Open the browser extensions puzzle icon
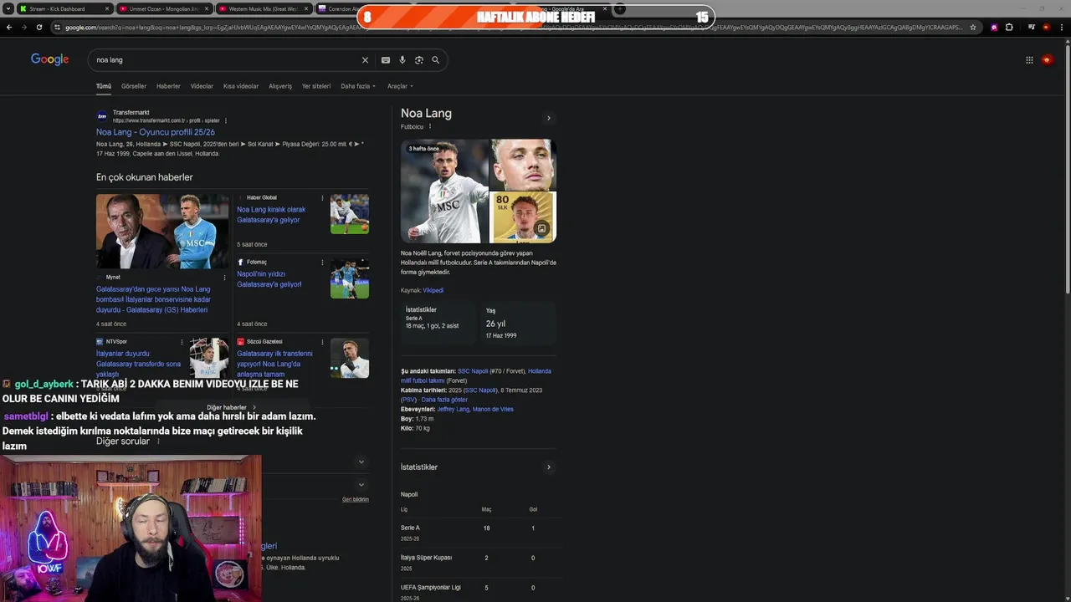The height and width of the screenshot is (602, 1071). tap(1009, 27)
